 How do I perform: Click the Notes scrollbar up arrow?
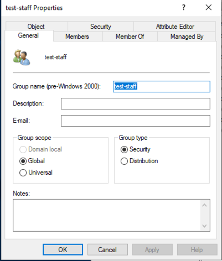204,205
